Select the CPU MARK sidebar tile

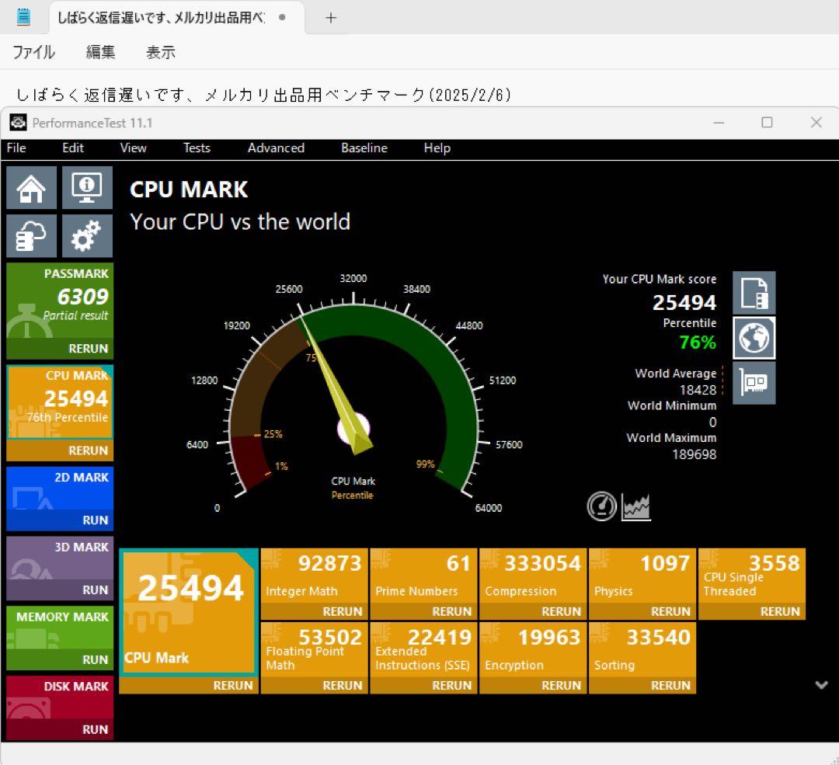[x=59, y=401]
